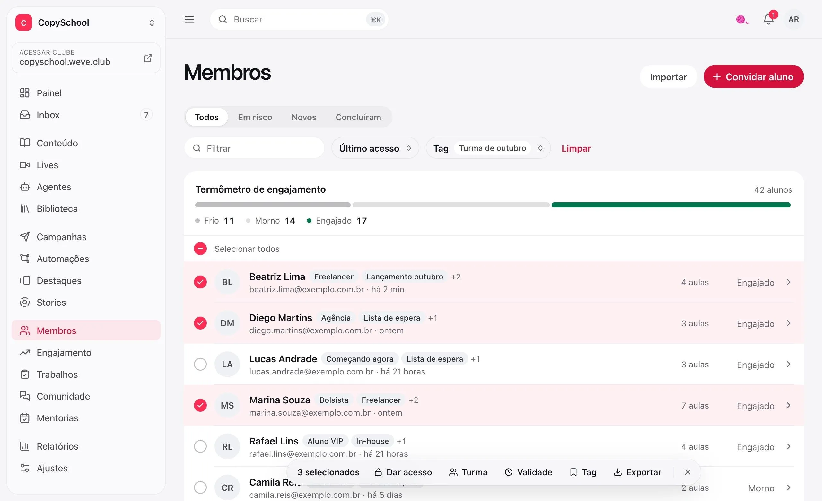Image resolution: width=822 pixels, height=501 pixels.
Task: Click the Convidar aluno button
Action: pyautogui.click(x=754, y=77)
